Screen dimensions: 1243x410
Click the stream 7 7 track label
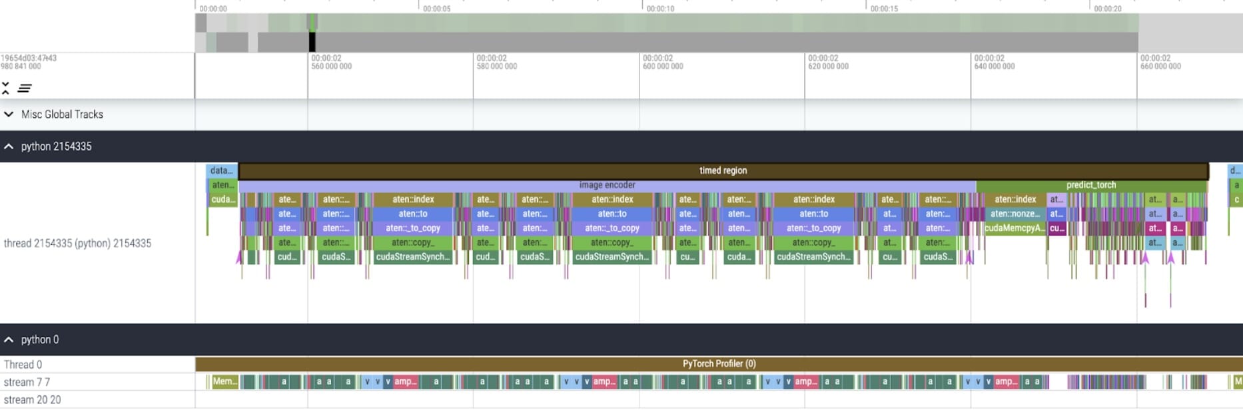27,382
